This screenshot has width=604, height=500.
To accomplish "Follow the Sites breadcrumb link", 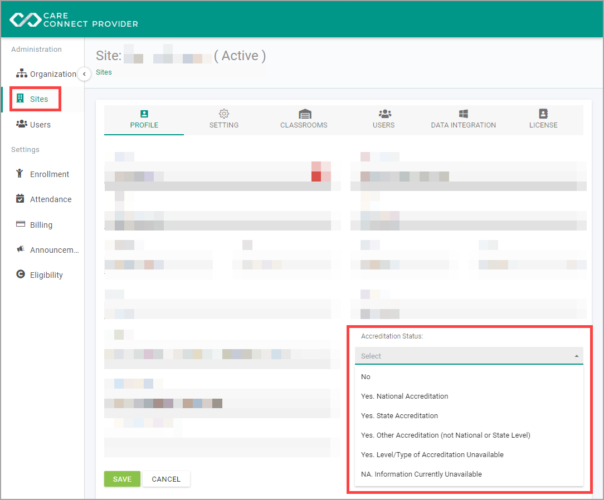I will coord(104,72).
